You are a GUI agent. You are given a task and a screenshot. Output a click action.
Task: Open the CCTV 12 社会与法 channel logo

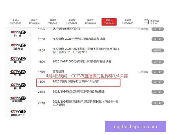point(18,47)
